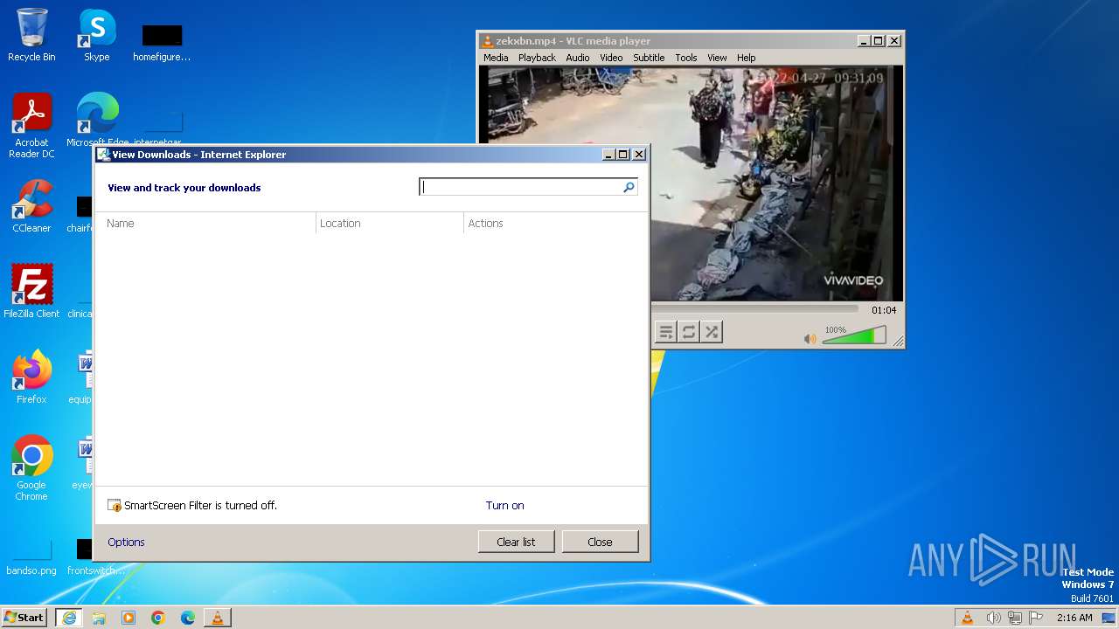
Task: Open Chrome from the taskbar
Action: pyautogui.click(x=158, y=618)
